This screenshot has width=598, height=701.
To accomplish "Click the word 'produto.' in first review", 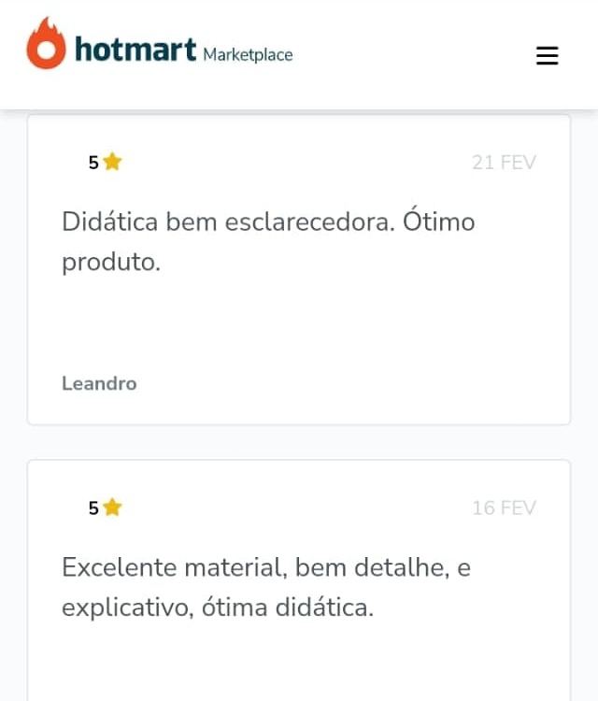I will pos(111,263).
